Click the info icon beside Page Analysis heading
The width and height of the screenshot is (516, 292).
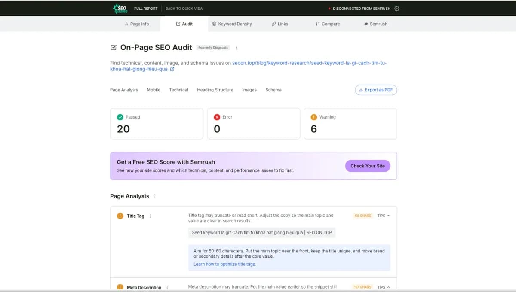click(154, 196)
